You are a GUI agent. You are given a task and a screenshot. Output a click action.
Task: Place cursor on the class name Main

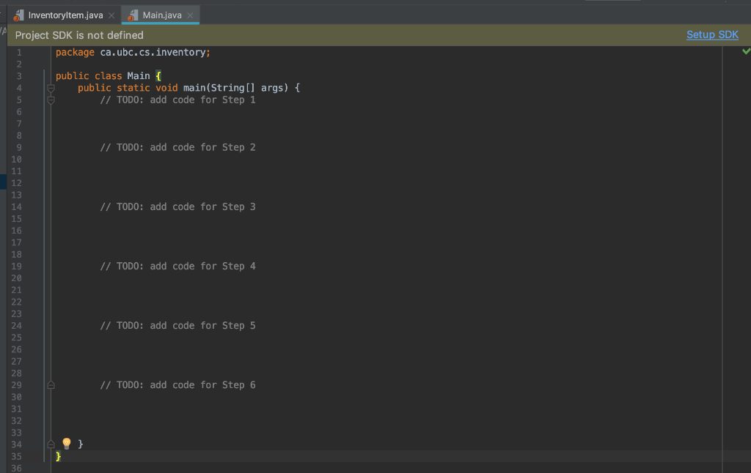(139, 76)
